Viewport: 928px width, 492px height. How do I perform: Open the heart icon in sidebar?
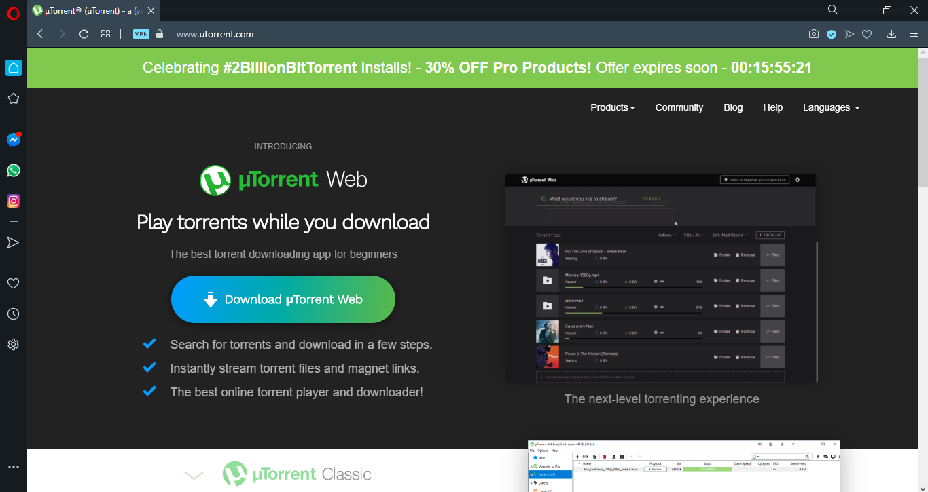click(13, 283)
